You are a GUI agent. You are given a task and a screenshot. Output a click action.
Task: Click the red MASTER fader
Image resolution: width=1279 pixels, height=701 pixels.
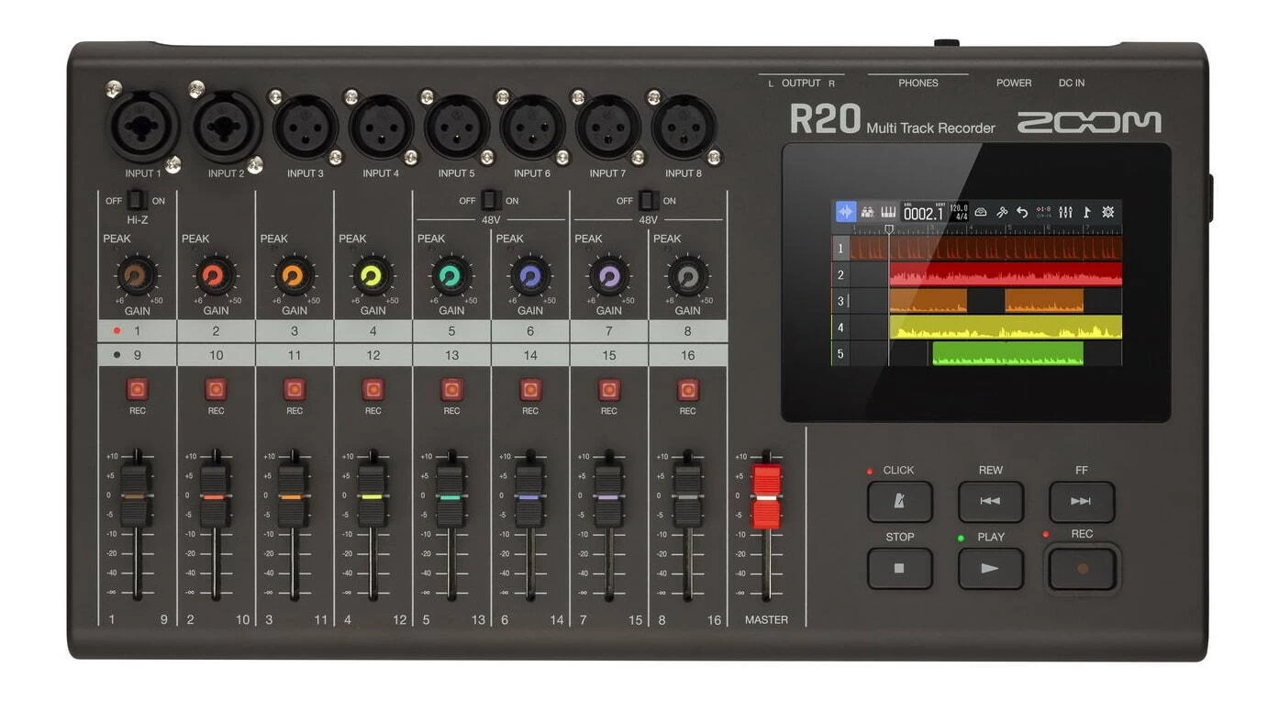pos(766,495)
